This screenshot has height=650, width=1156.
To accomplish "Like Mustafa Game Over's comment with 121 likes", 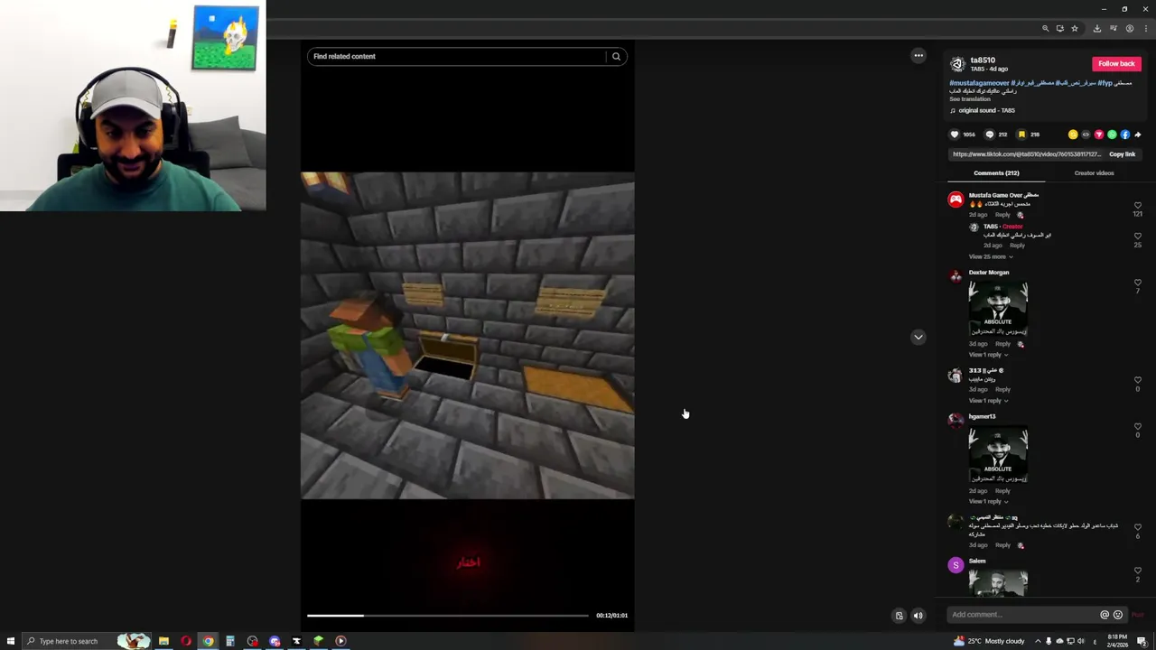I will tap(1138, 206).
